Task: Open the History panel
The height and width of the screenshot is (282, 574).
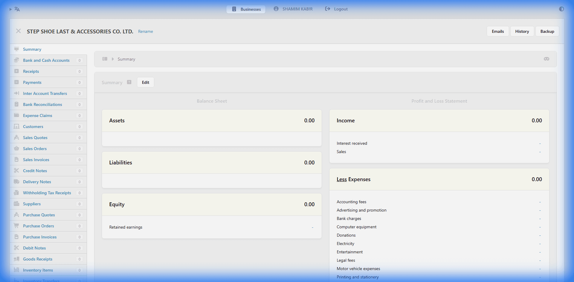Action: [x=522, y=31]
